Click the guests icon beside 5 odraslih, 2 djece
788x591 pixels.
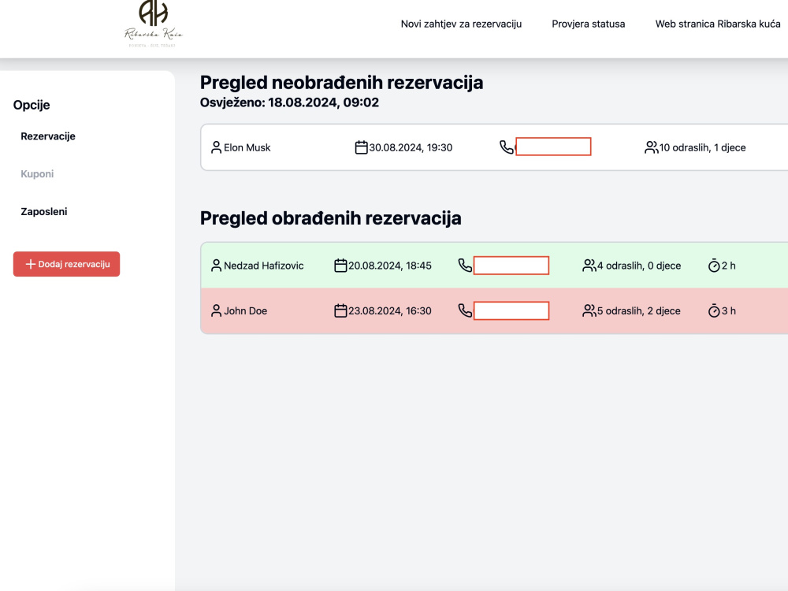[589, 310]
